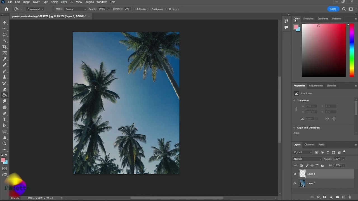Select the Rectangle shape tool

[4, 131]
